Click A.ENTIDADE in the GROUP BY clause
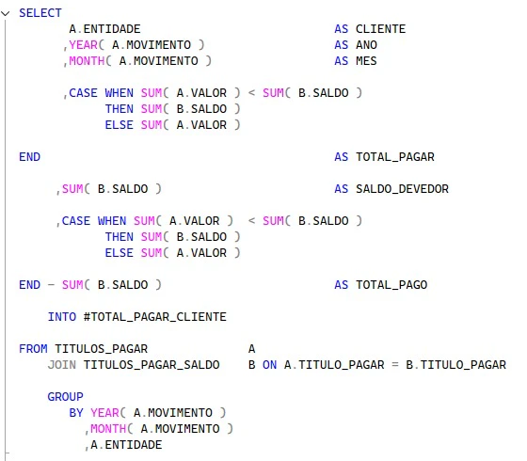Image resolution: width=527 pixels, height=461 pixels. coord(126,445)
